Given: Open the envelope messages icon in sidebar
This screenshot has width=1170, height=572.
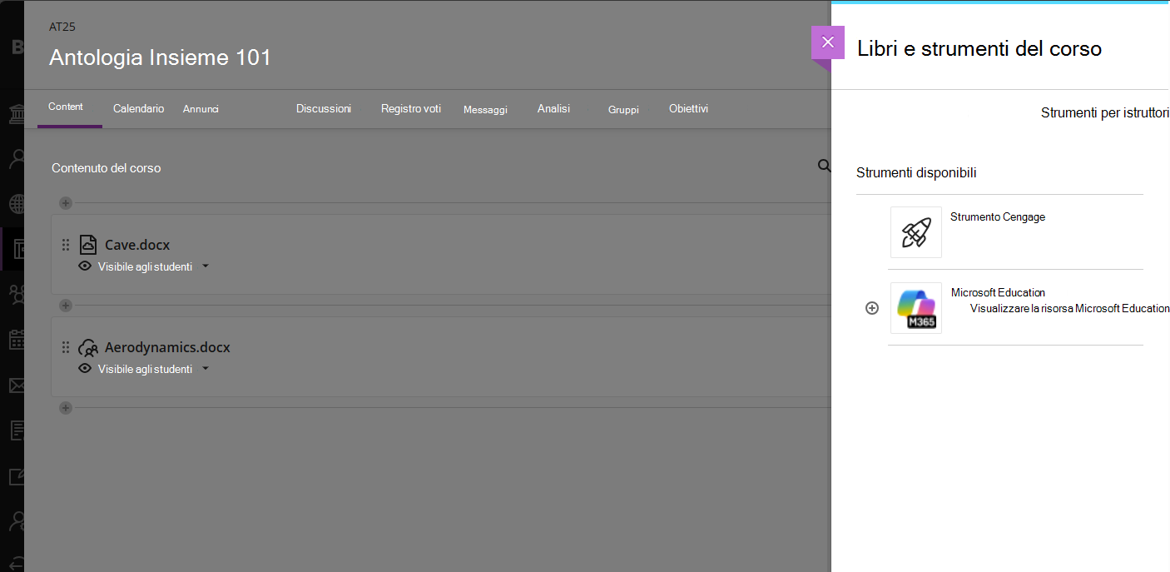Looking at the screenshot, I should [17, 385].
